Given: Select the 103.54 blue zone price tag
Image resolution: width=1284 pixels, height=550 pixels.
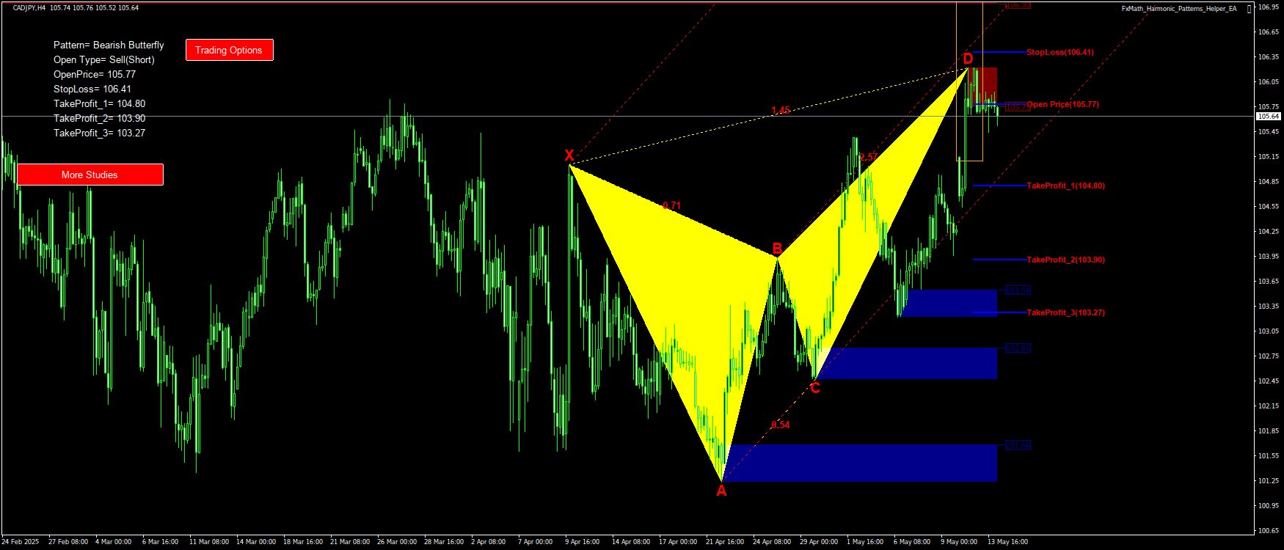Looking at the screenshot, I should coord(1018,291).
